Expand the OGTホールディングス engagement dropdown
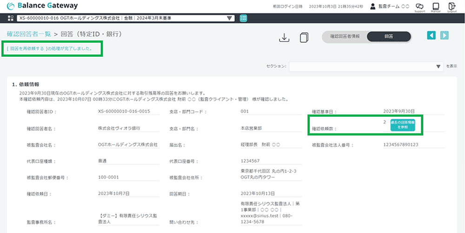 coord(126,18)
